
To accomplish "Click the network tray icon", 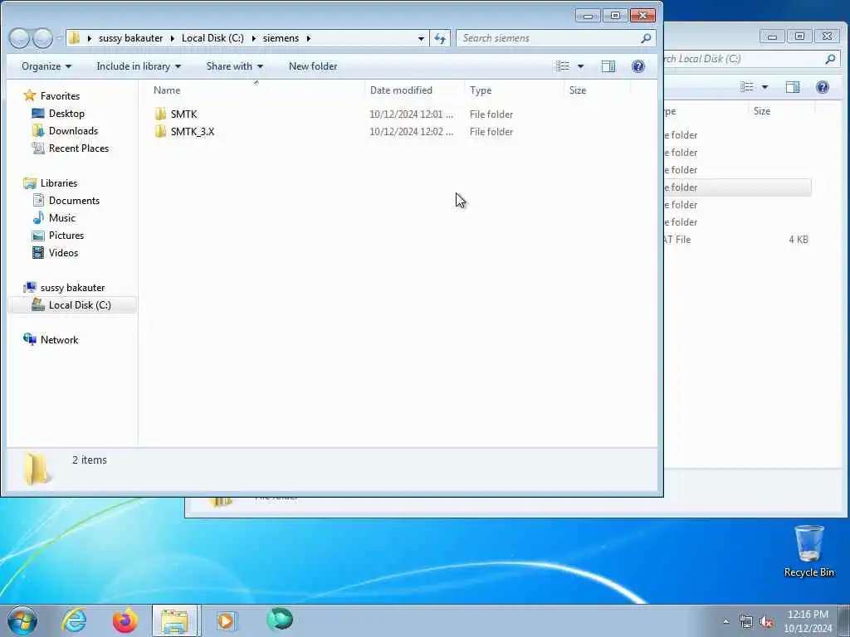I will tap(746, 622).
